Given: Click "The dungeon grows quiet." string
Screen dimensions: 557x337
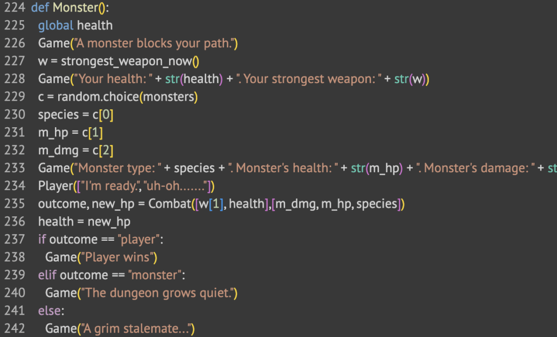Looking at the screenshot, I should [158, 293].
